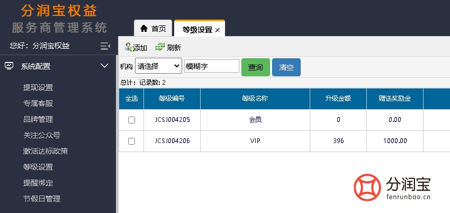Click the 您好：分润宝权益 greeting
The height and width of the screenshot is (213, 450).
[40, 46]
